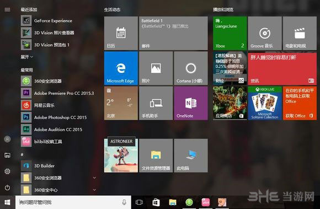Launch the Microsoft Edge tile

point(121,68)
